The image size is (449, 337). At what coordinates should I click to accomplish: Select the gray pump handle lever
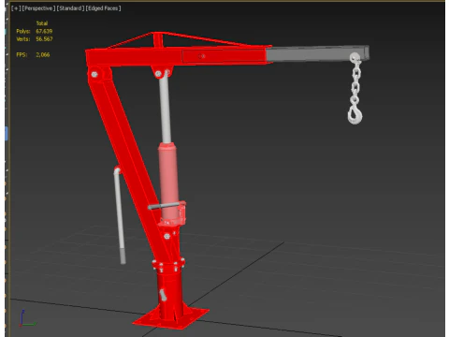pos(119,215)
